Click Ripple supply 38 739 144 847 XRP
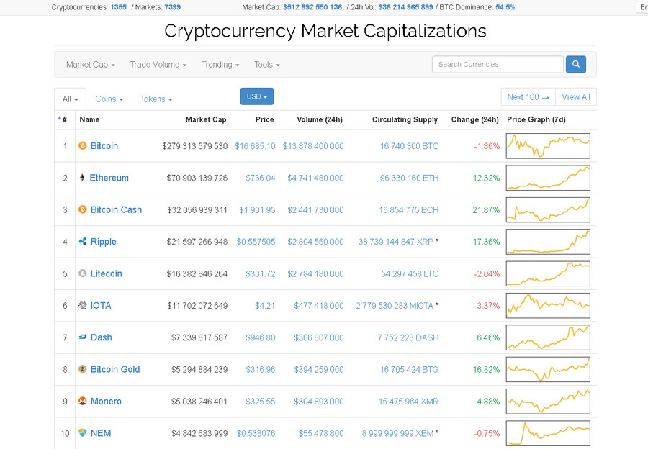The width and height of the screenshot is (648, 449). (x=395, y=242)
